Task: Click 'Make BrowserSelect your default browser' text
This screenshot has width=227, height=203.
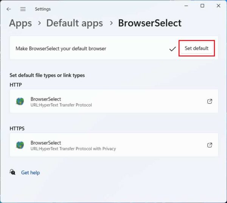Action: pyautogui.click(x=61, y=49)
